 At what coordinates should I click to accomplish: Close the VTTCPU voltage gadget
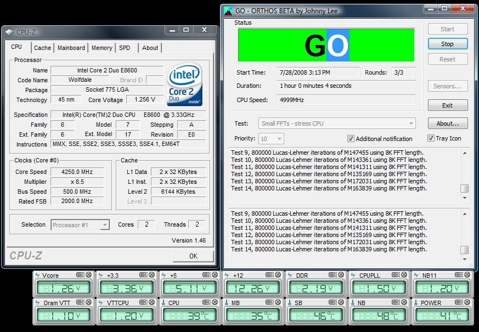(151, 302)
